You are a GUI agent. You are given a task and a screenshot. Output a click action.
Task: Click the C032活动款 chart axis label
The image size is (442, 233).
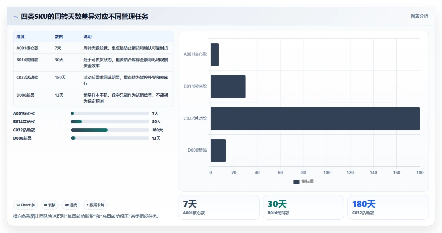pos(195,118)
